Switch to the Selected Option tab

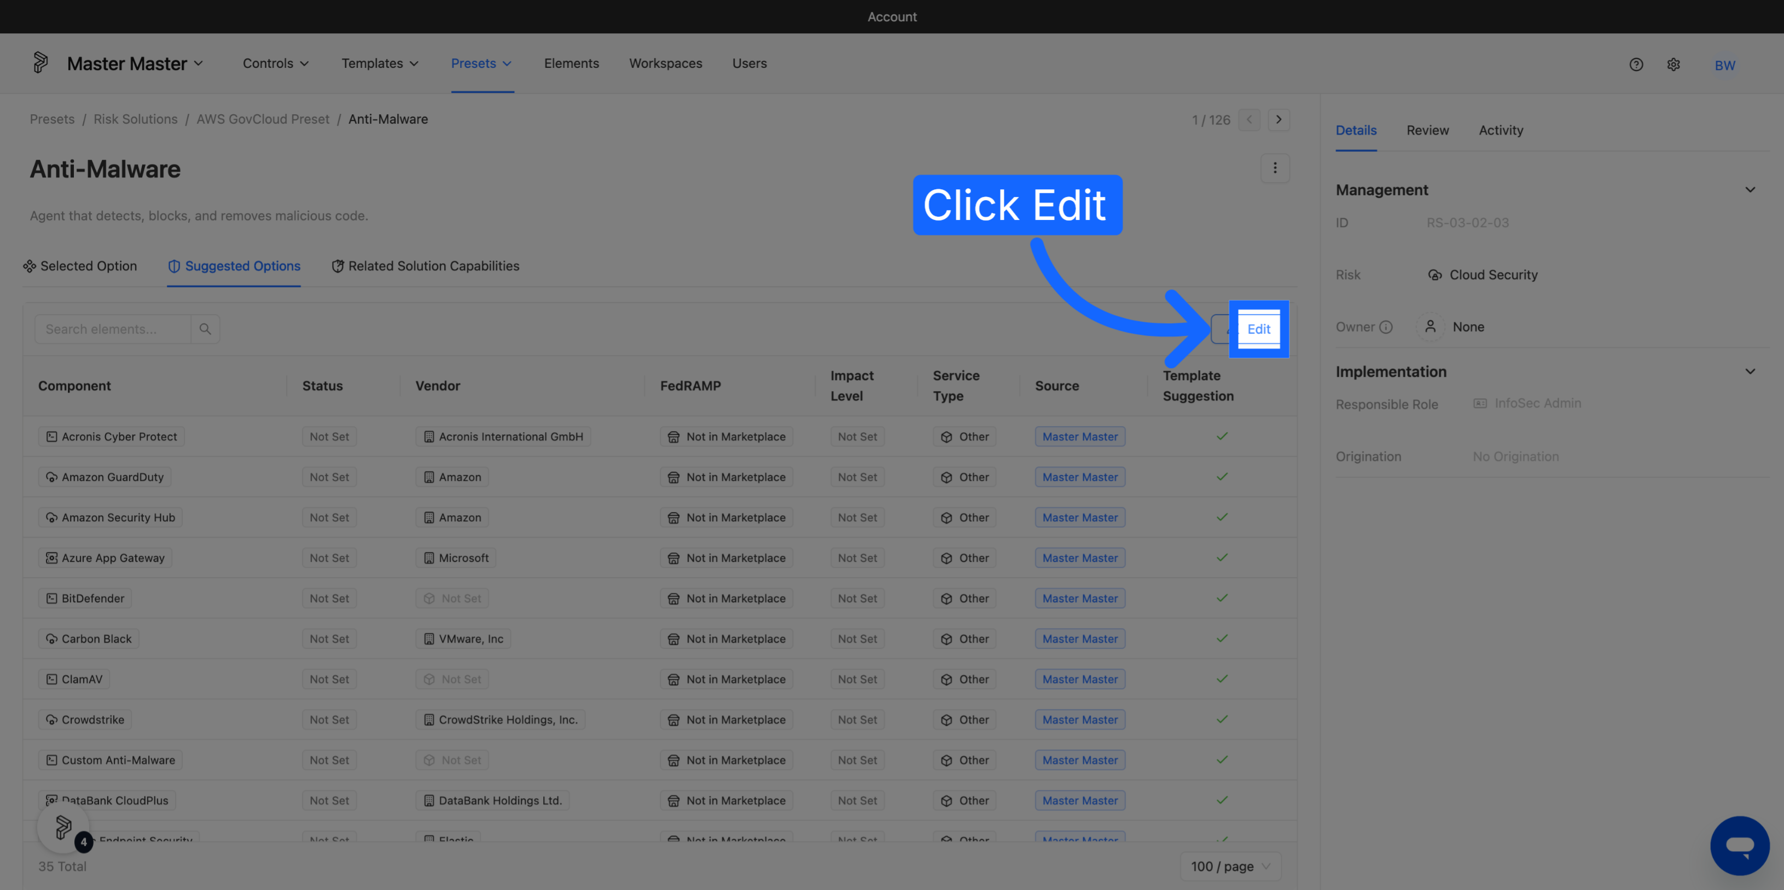[80, 266]
